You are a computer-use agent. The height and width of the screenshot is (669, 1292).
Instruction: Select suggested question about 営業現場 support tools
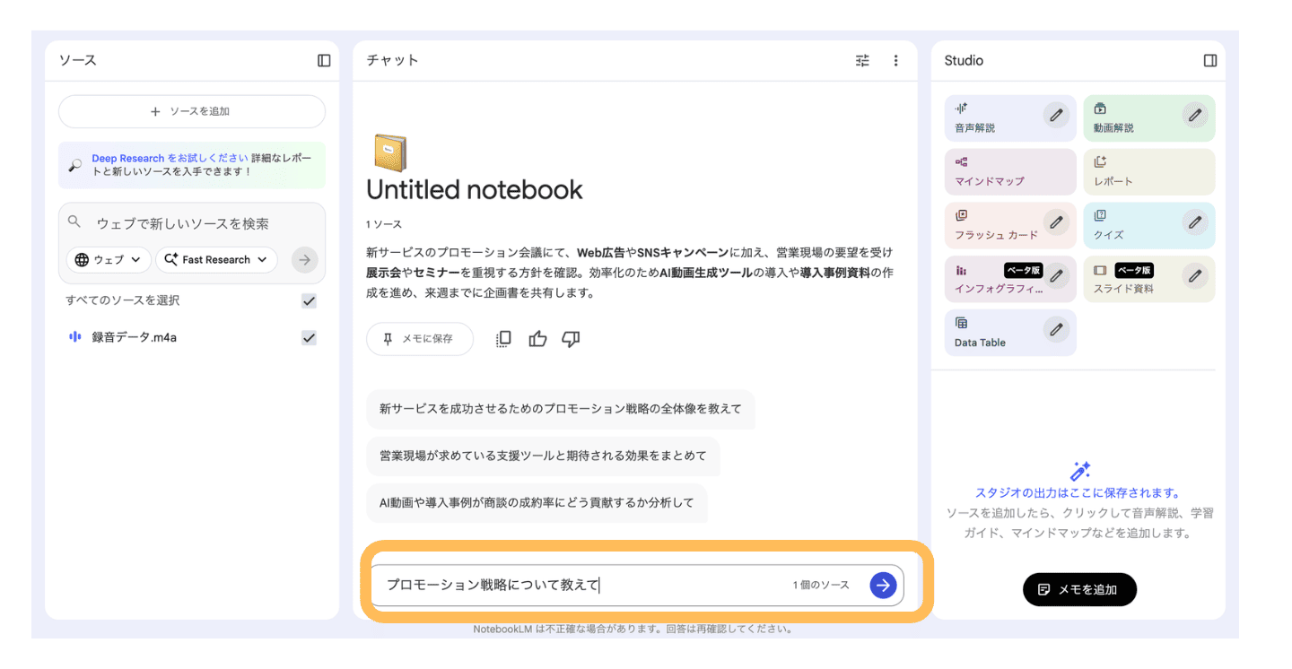543,456
